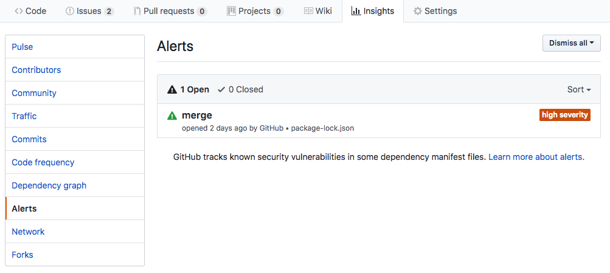Show the 1 Open alerts filter
The image size is (610, 273).
(188, 89)
